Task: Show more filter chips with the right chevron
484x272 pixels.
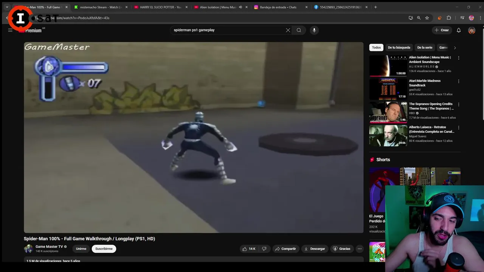Action: pyautogui.click(x=455, y=48)
